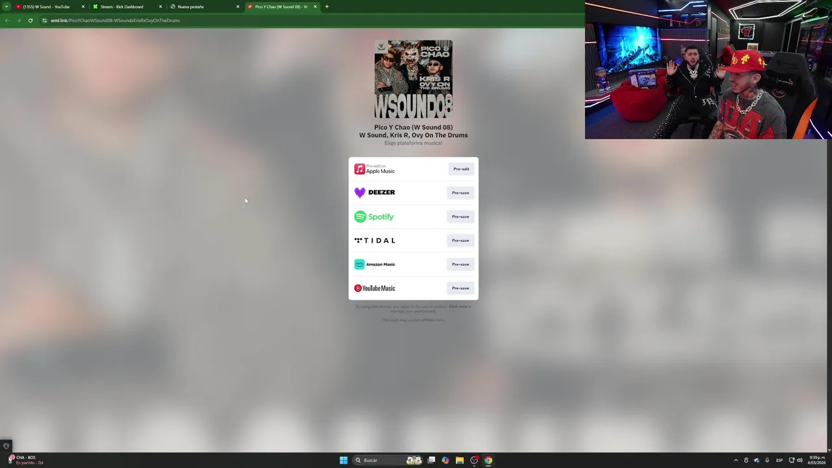832x468 pixels.
Task: Close the Pico Y Chao tab
Action: [315, 6]
